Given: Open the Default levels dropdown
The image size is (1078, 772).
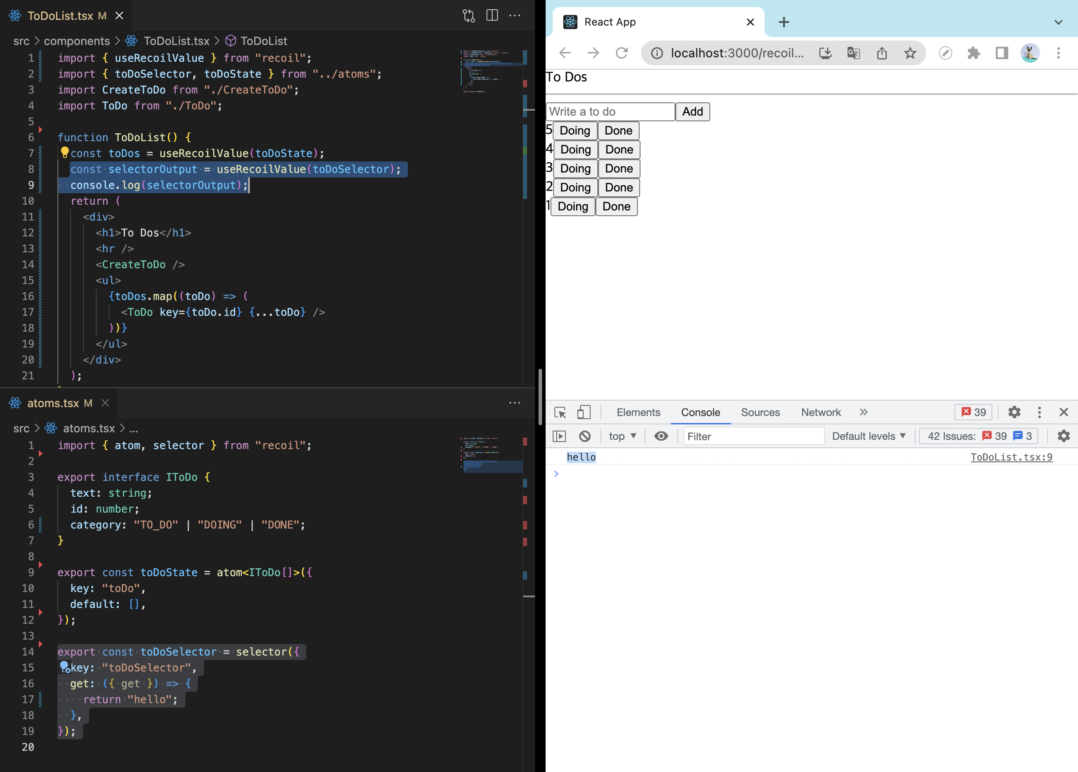Looking at the screenshot, I should [x=868, y=436].
